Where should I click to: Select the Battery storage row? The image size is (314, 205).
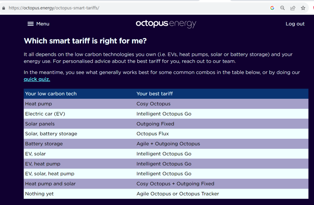pos(166,144)
